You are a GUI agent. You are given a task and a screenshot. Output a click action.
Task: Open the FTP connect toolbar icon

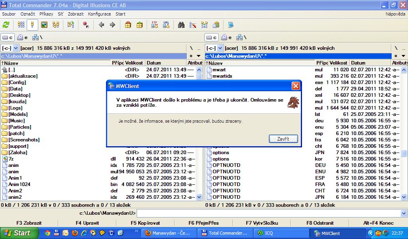(x=155, y=25)
